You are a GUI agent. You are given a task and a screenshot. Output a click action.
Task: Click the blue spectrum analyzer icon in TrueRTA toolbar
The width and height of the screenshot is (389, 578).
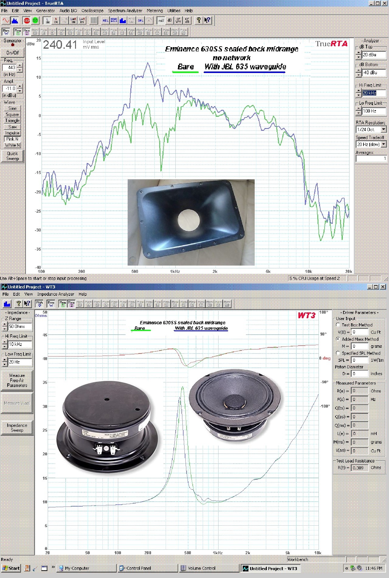(14, 20)
